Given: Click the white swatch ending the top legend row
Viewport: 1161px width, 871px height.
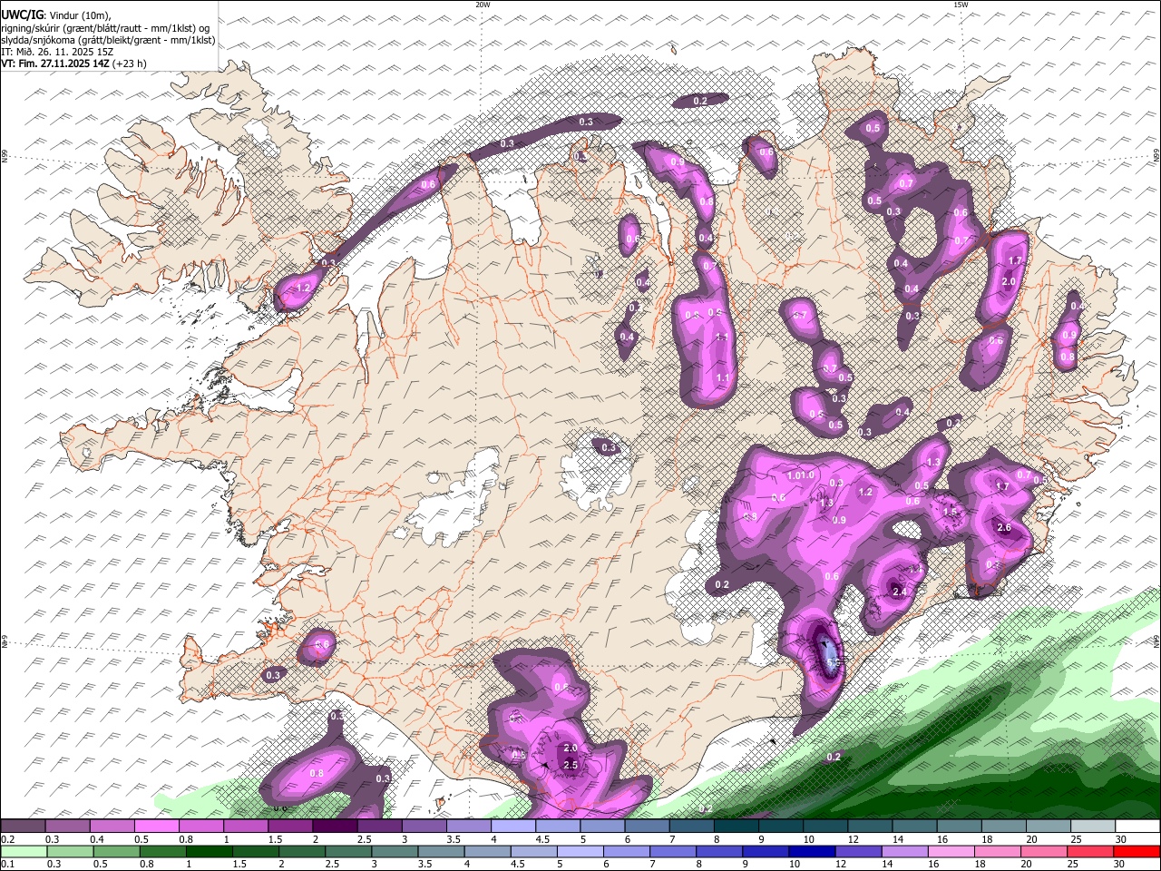Looking at the screenshot, I should tap(1137, 827).
